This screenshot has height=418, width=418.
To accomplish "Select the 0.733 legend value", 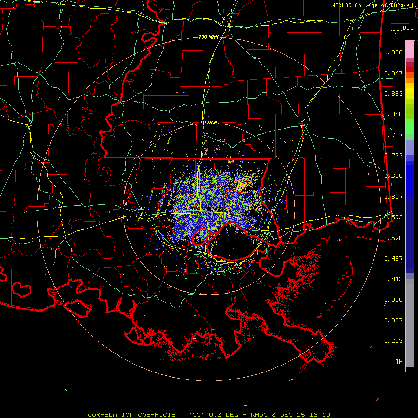I will click(393, 156).
